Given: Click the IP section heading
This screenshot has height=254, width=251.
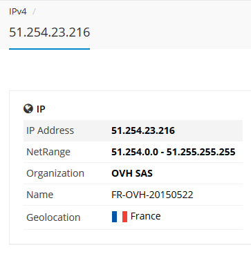Looking at the screenshot, I should pyautogui.click(x=41, y=109).
